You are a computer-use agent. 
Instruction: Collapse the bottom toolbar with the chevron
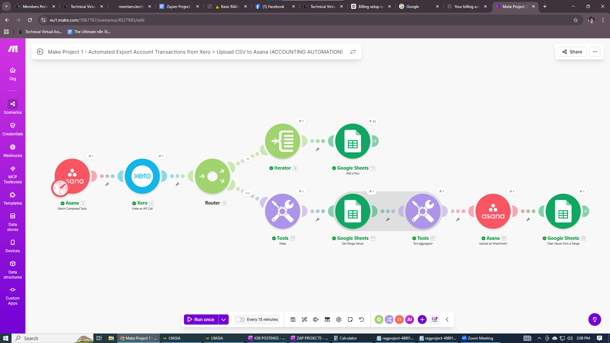(x=447, y=319)
